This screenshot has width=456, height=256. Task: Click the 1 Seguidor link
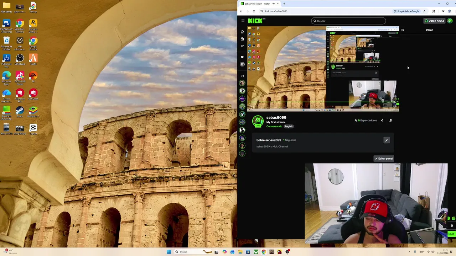coord(290,140)
